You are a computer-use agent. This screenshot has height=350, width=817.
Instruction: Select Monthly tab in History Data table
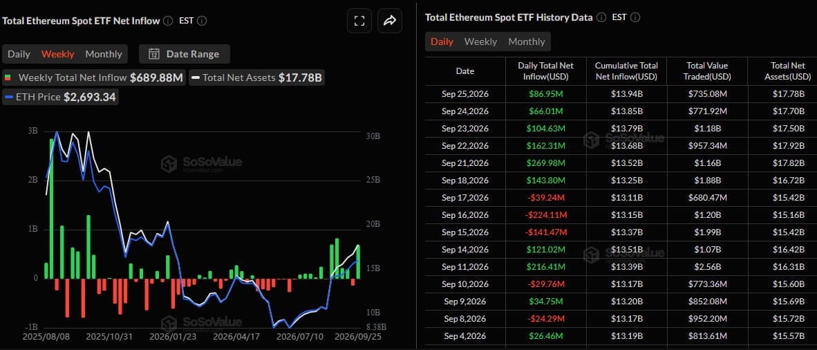click(x=527, y=42)
